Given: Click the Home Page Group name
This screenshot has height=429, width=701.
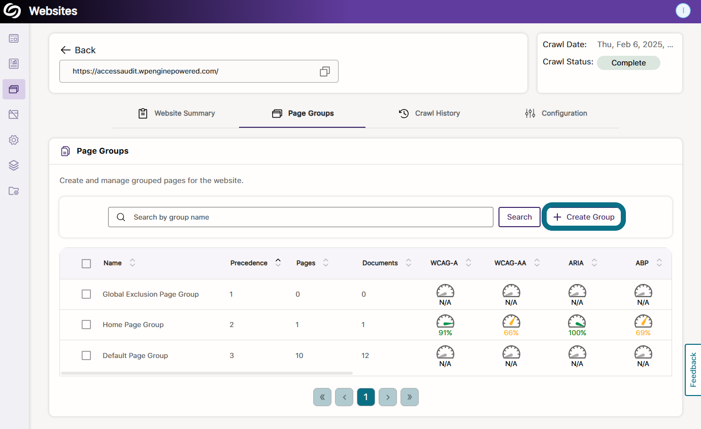Looking at the screenshot, I should (x=133, y=325).
